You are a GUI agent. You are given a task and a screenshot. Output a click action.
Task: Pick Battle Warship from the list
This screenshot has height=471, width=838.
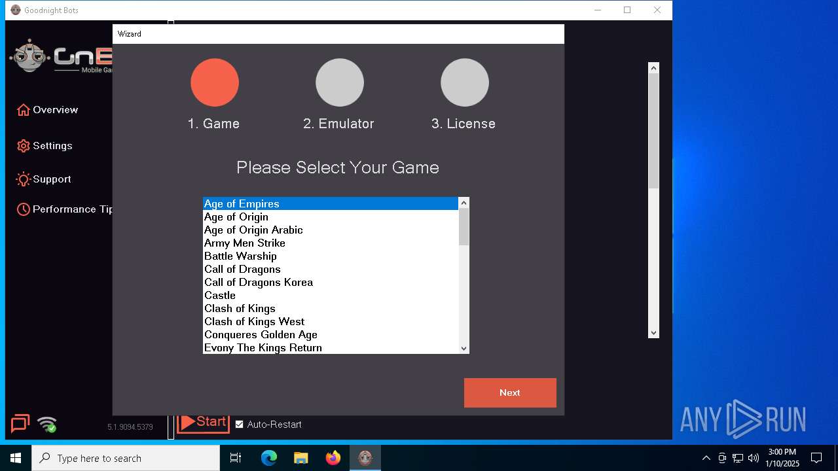(331, 256)
